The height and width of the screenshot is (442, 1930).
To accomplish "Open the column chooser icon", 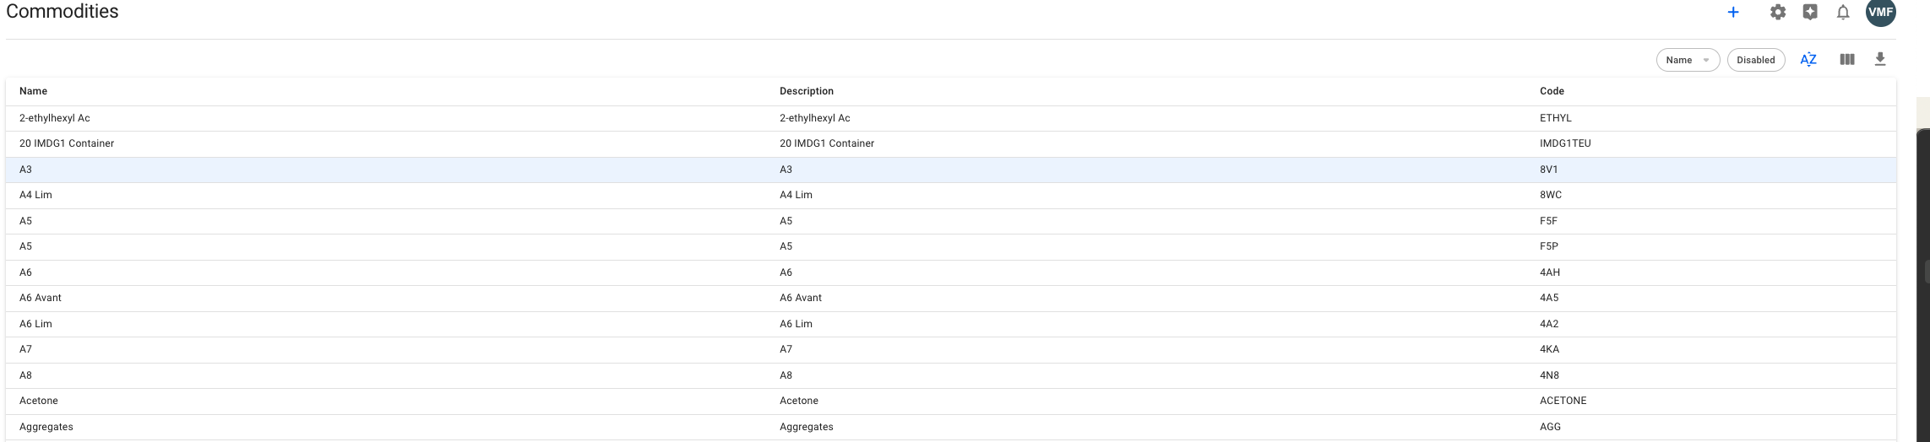I will pyautogui.click(x=1847, y=60).
